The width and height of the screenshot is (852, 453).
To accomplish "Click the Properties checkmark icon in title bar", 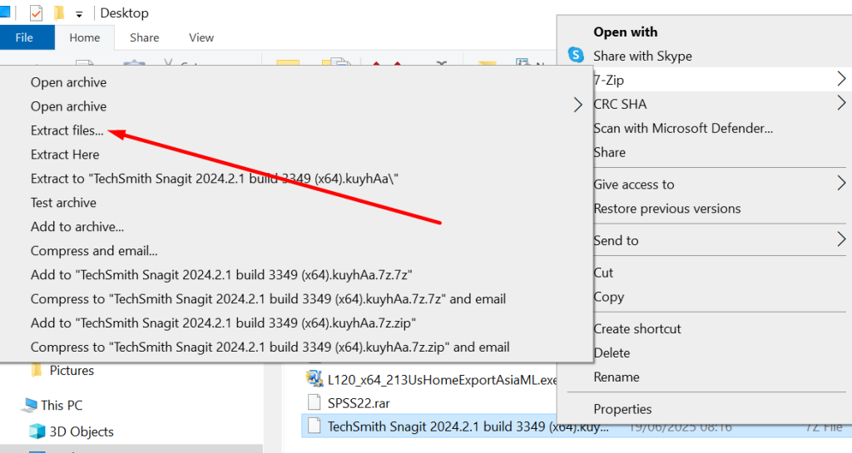I will tap(36, 13).
